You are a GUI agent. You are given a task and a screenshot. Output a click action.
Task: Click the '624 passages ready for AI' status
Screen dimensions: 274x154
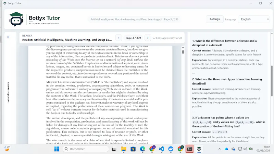(167, 38)
